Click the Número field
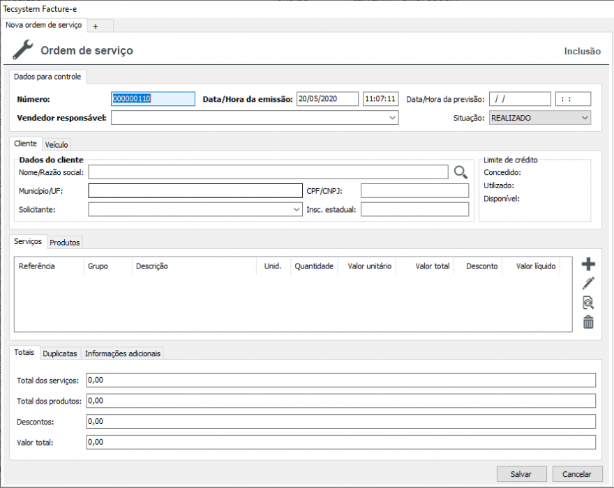Screen dimensions: 614x488 point(153,99)
